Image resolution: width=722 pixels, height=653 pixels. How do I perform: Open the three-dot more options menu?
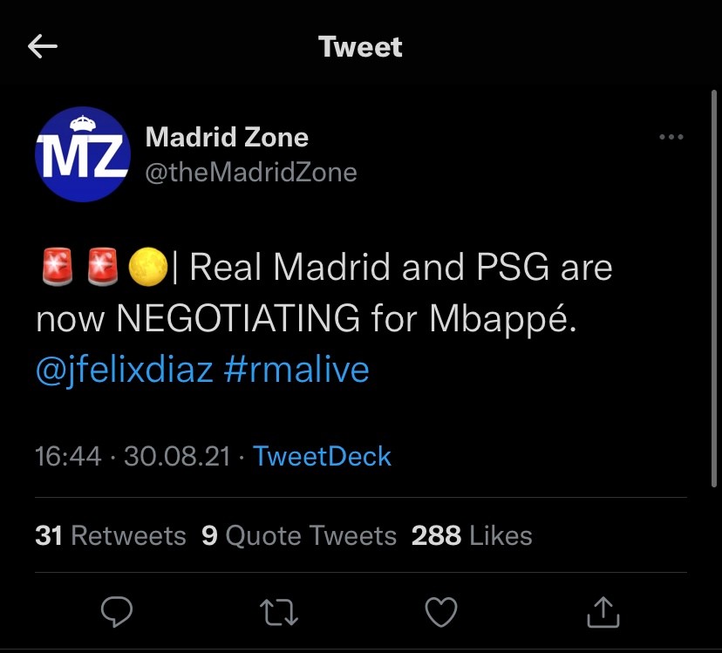tap(671, 138)
